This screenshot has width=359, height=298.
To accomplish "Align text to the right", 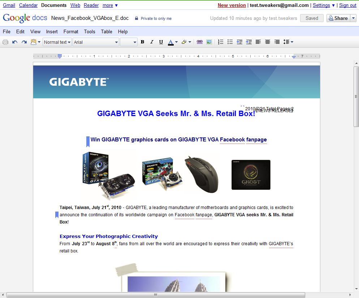I will [277, 42].
